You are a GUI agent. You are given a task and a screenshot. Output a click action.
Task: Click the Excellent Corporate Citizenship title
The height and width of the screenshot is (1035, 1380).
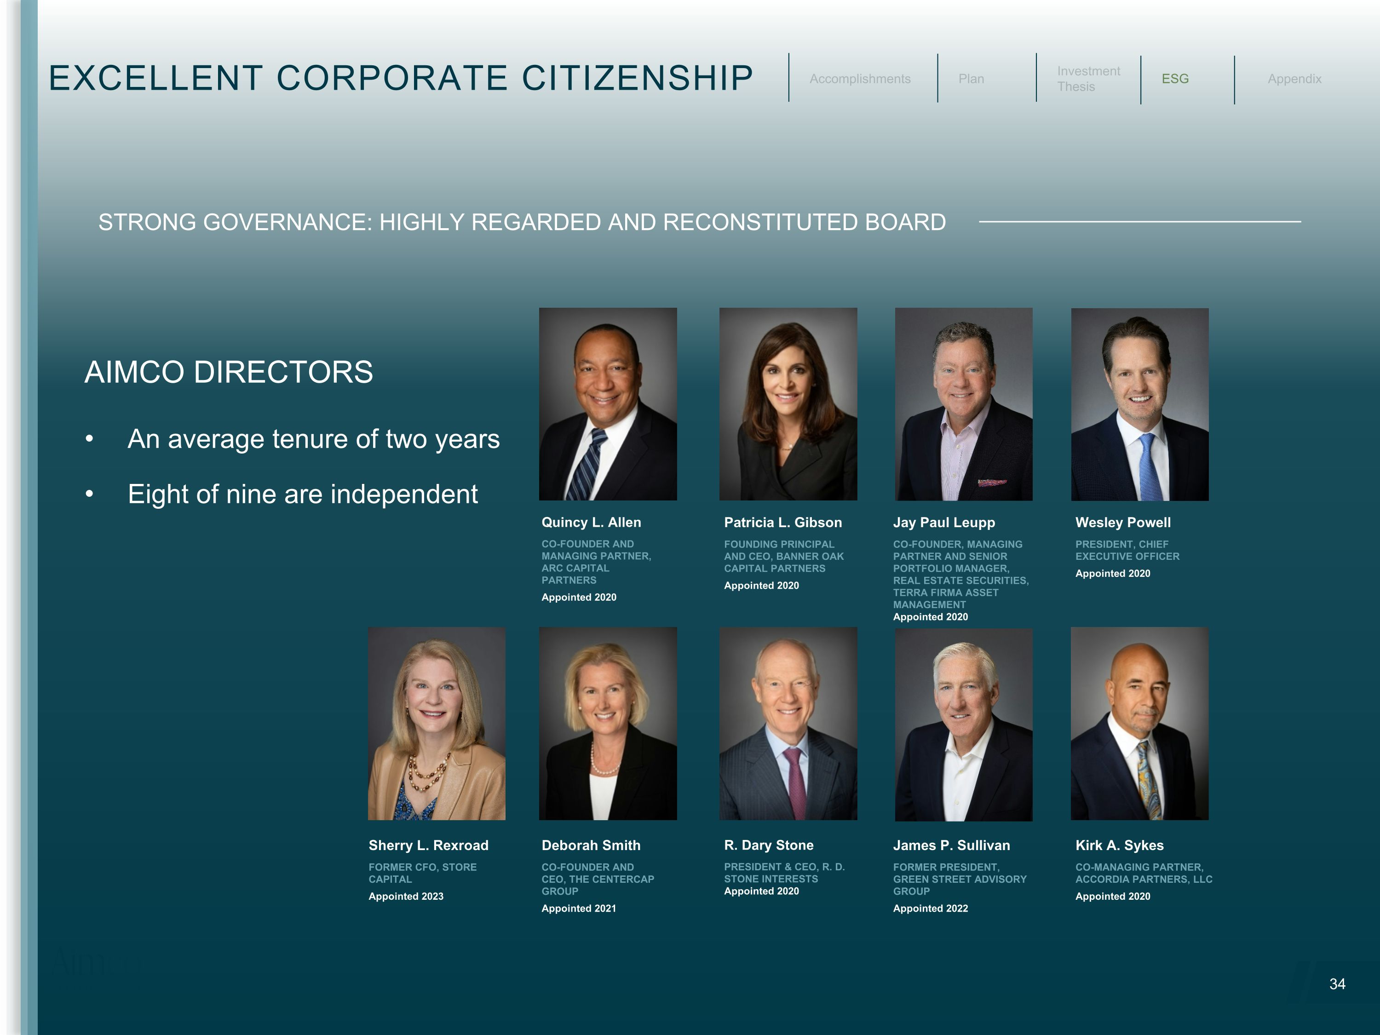pyautogui.click(x=401, y=78)
